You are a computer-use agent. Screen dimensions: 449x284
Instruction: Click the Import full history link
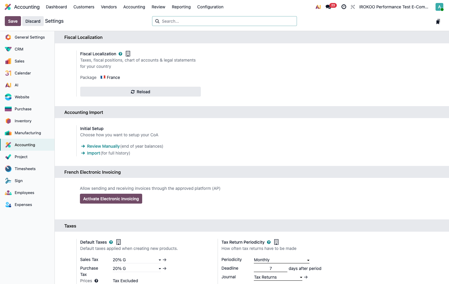(x=93, y=153)
